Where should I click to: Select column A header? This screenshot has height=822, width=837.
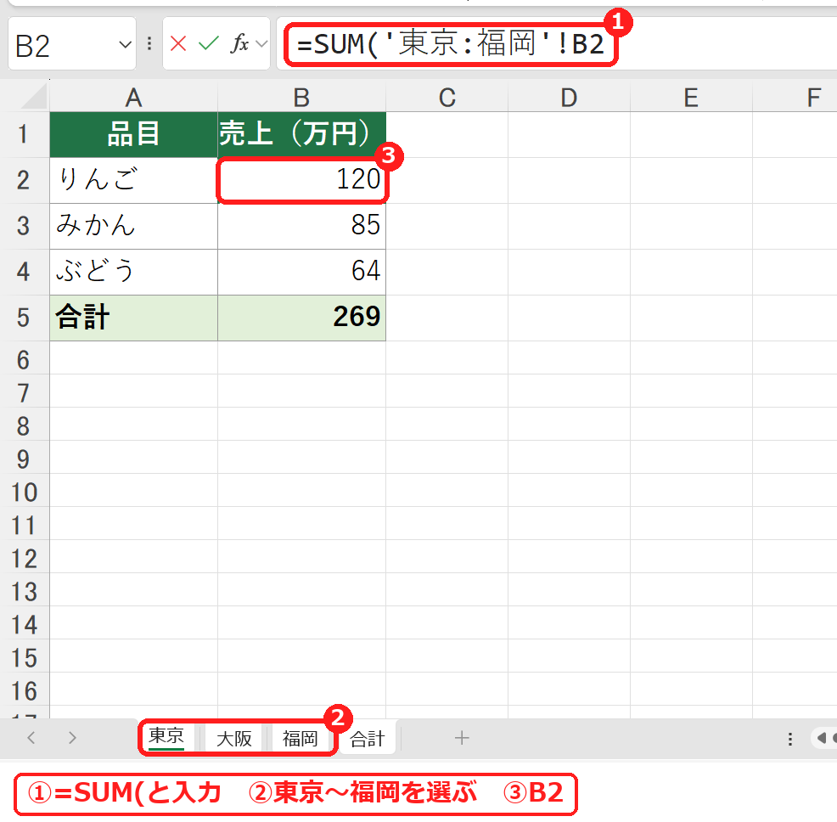(133, 97)
